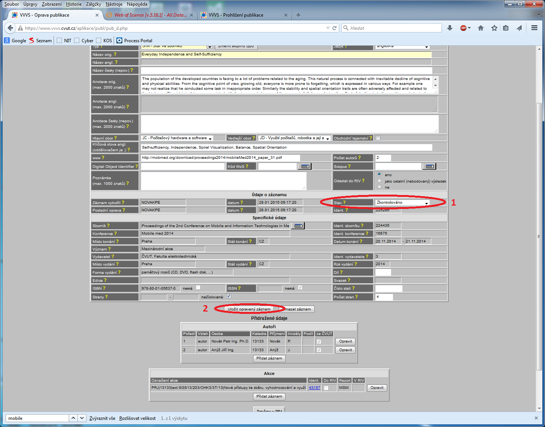Close the VVVS Oprava publikace tab
The width and height of the screenshot is (545, 427).
97,15
